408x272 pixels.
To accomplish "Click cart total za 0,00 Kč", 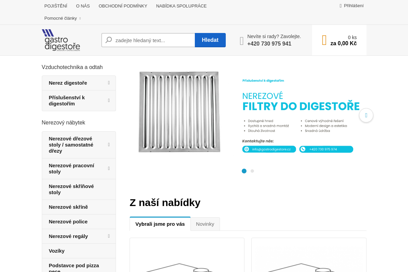I will [343, 44].
